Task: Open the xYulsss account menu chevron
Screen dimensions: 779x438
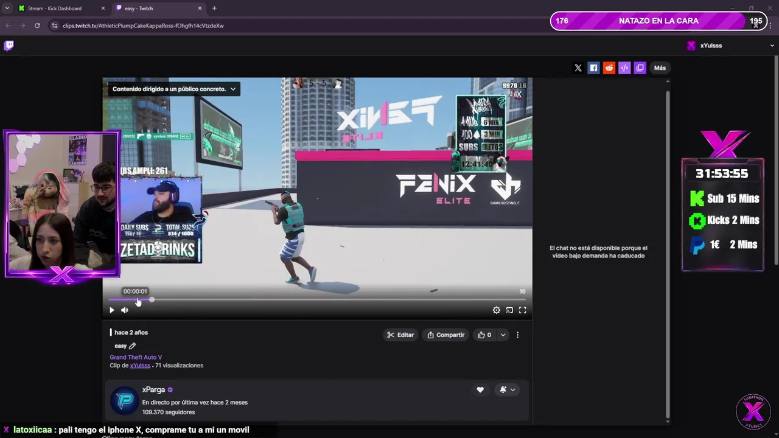Action: (772, 46)
